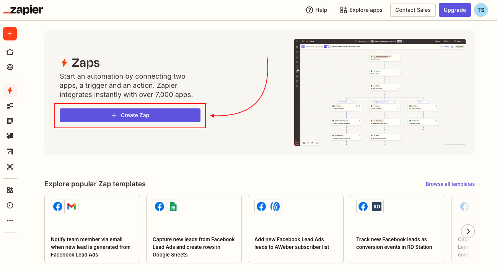This screenshot has width=497, height=271.
Task: Open Tables from the sidebar
Action: coord(10,106)
